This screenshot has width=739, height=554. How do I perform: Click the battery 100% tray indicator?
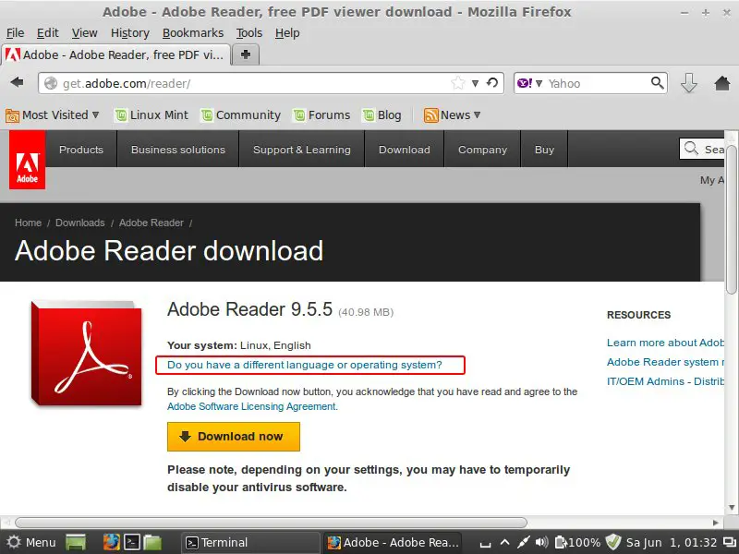[x=577, y=543]
